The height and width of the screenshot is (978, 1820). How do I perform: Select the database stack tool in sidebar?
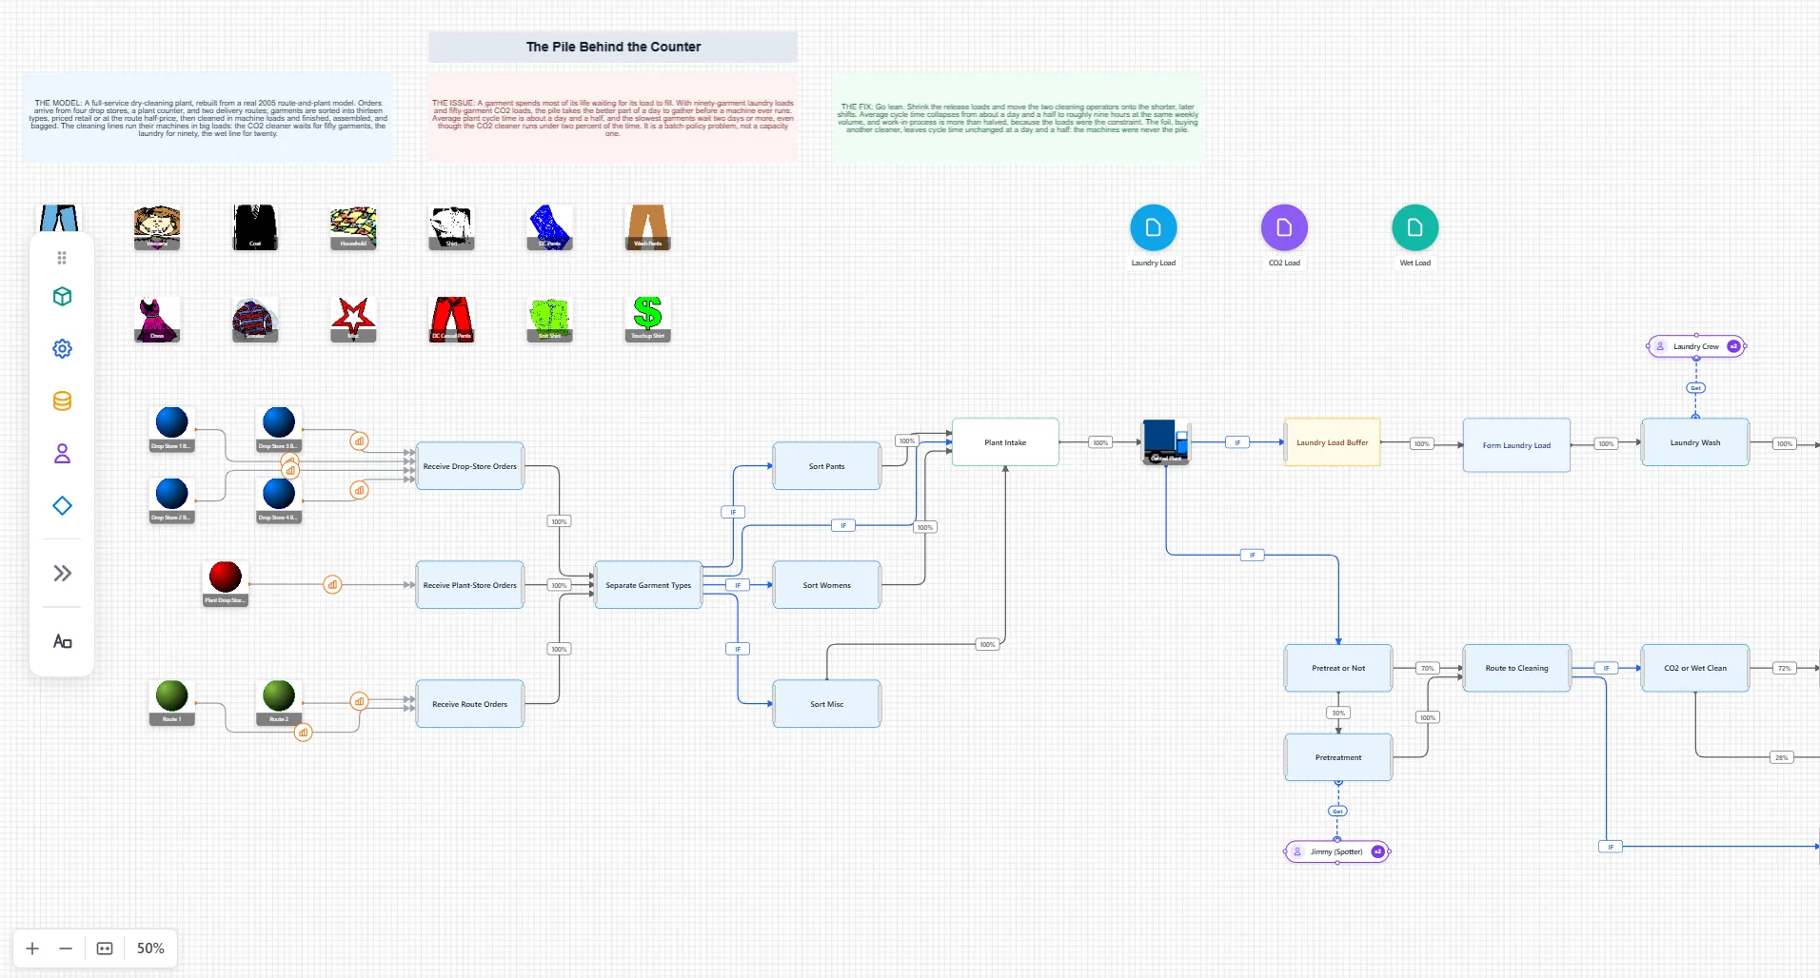click(x=62, y=401)
